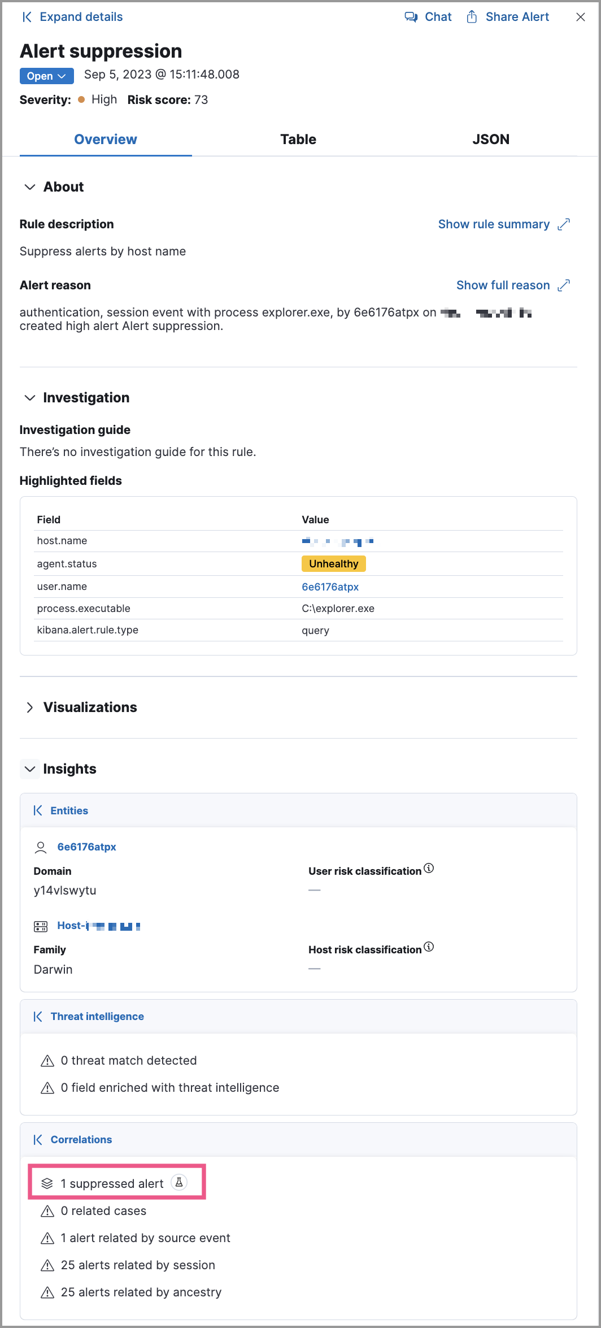Open Threat intelligence details
The height and width of the screenshot is (1328, 601).
point(97,1016)
